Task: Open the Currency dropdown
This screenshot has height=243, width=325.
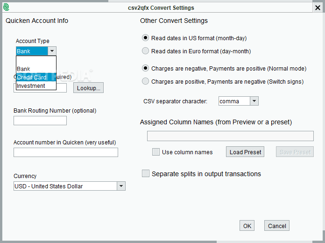Action: (x=121, y=186)
